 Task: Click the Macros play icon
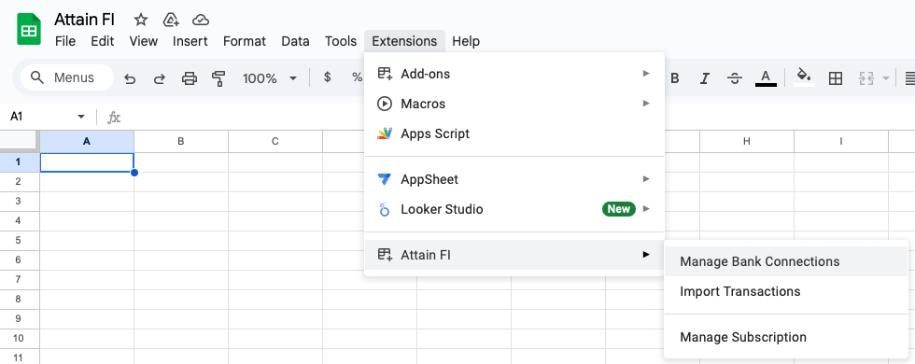click(385, 104)
